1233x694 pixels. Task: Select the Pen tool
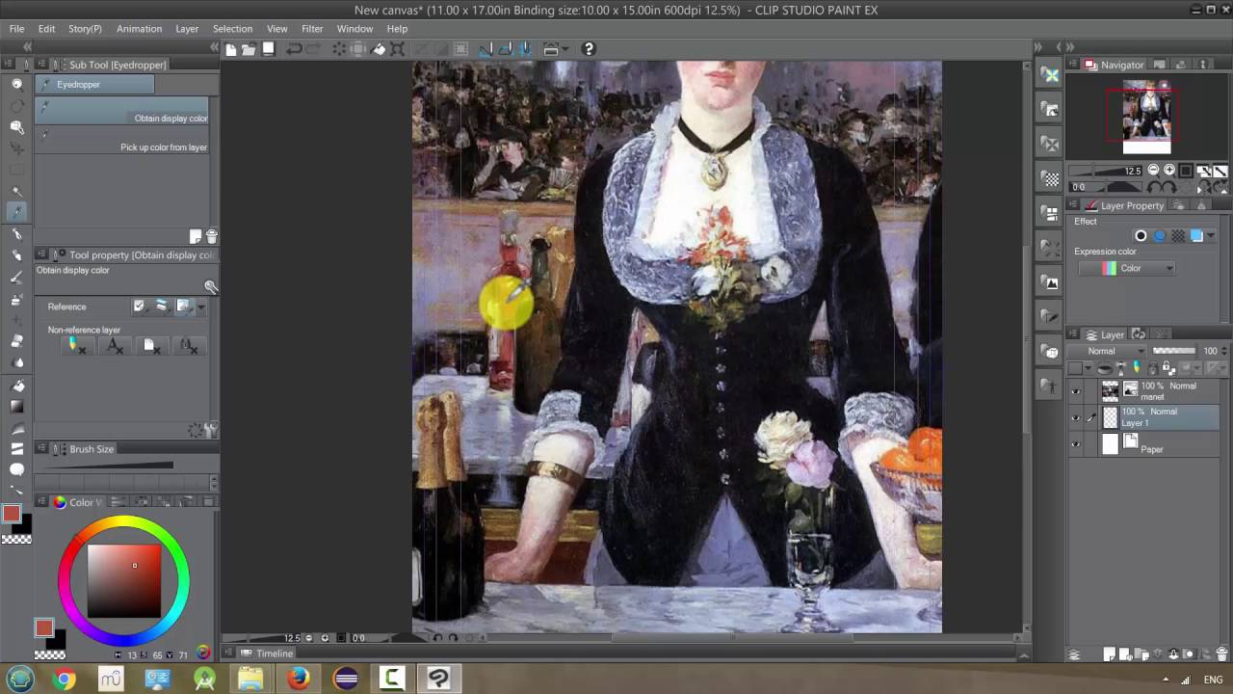16,234
